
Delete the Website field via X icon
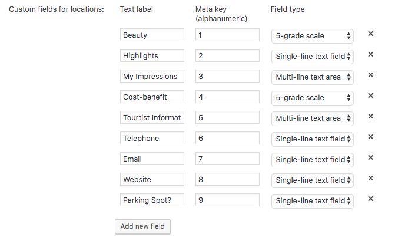point(371,179)
